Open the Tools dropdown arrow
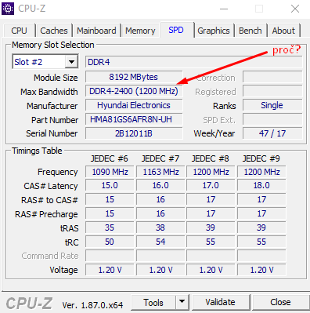Screen dimensions: 310x313 tap(182, 302)
